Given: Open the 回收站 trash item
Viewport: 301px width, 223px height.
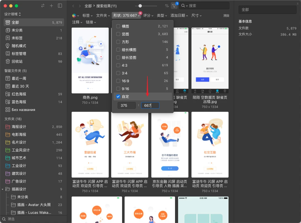Looking at the screenshot, I should (17, 61).
